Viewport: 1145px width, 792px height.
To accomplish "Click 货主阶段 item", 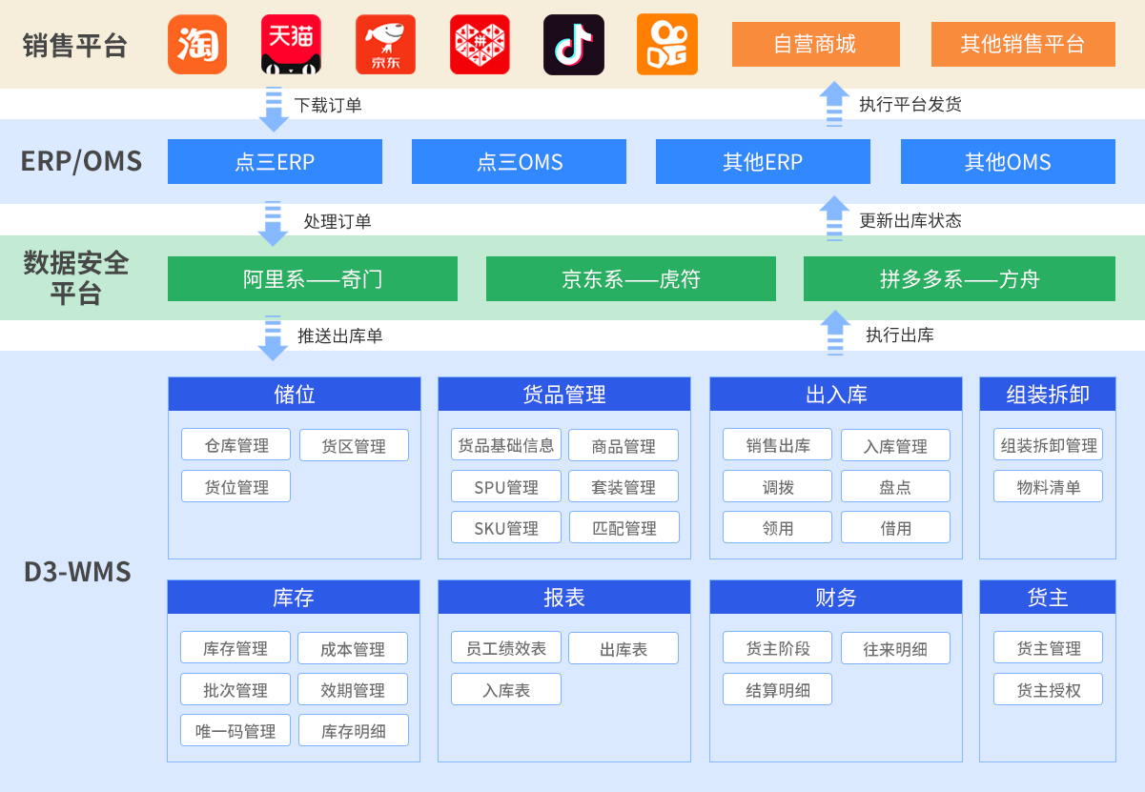I will pos(778,648).
